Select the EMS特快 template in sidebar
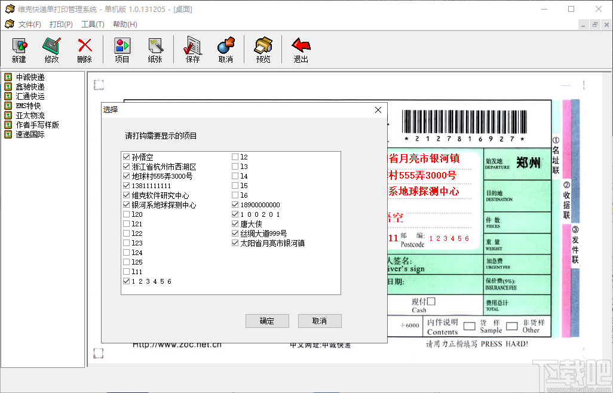Screen dimensions: 613x393 click(x=27, y=105)
